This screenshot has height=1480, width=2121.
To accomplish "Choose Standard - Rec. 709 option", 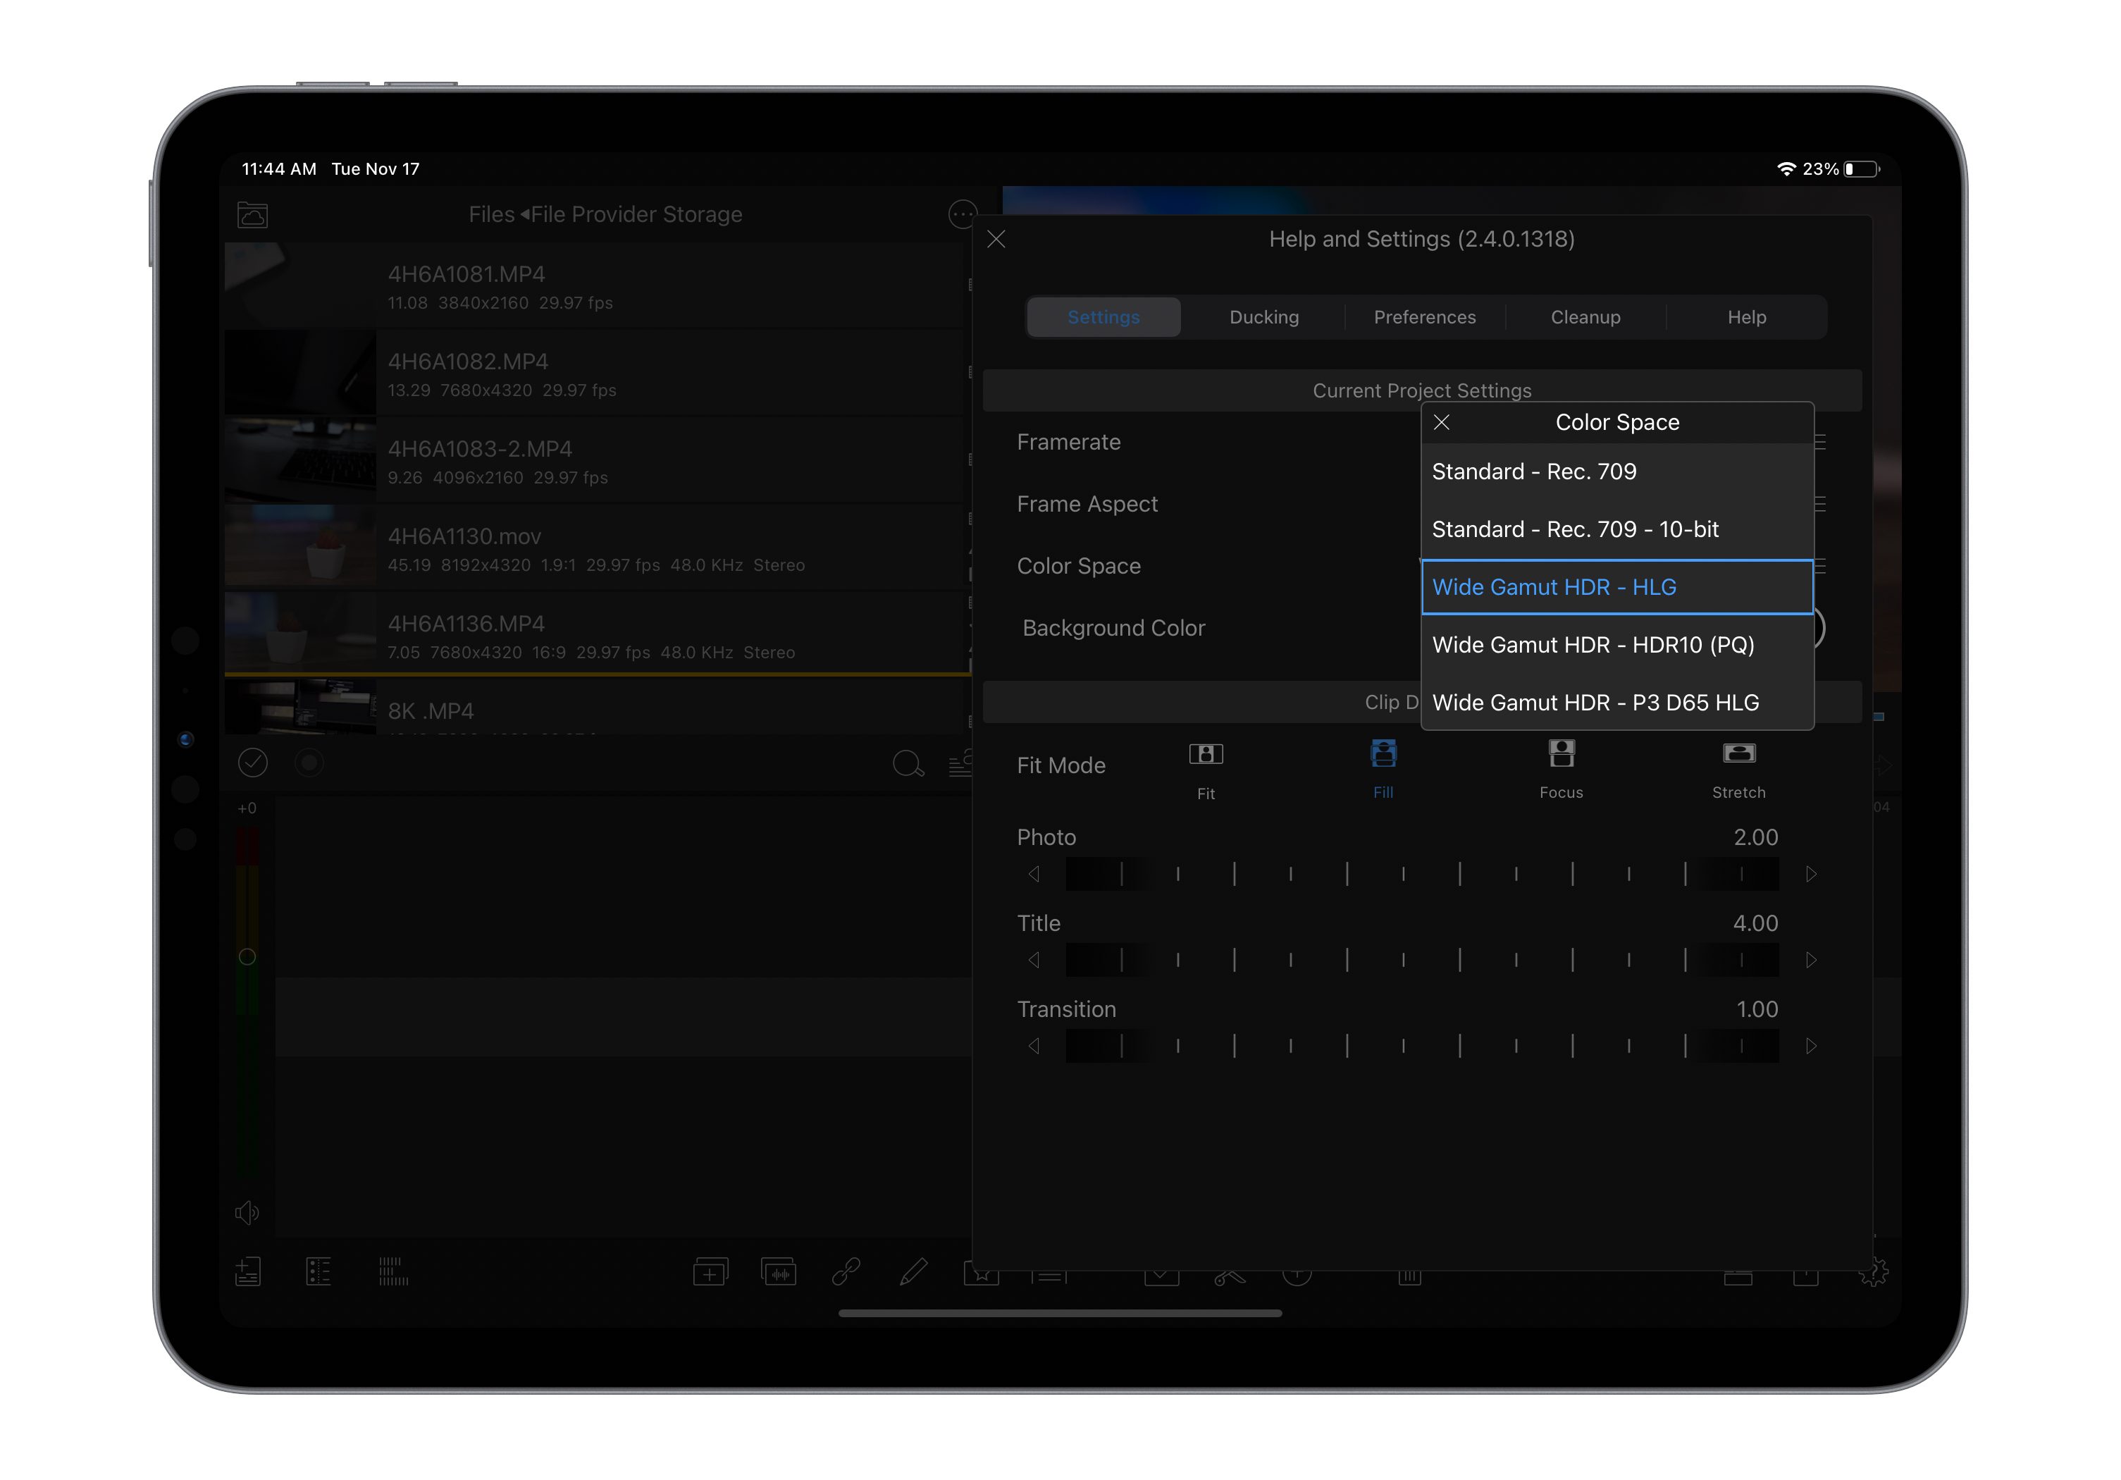I will coord(1616,472).
